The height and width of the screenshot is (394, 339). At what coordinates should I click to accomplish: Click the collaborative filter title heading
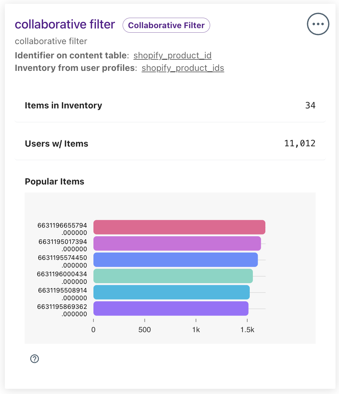tap(65, 24)
